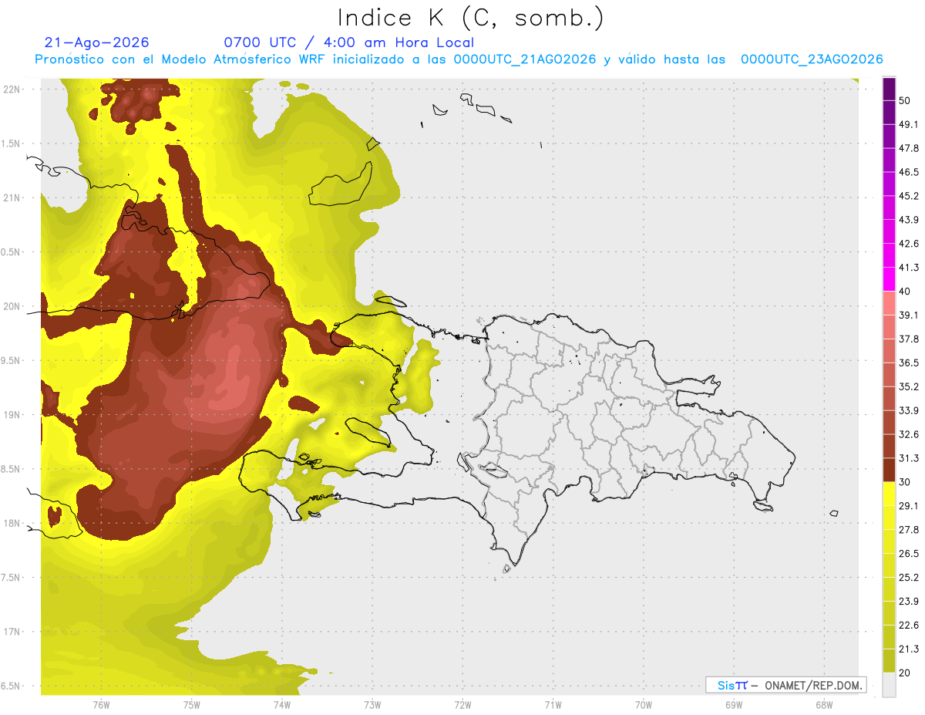Click colorbar value 36.5
The image size is (925, 715).
pyautogui.click(x=909, y=363)
